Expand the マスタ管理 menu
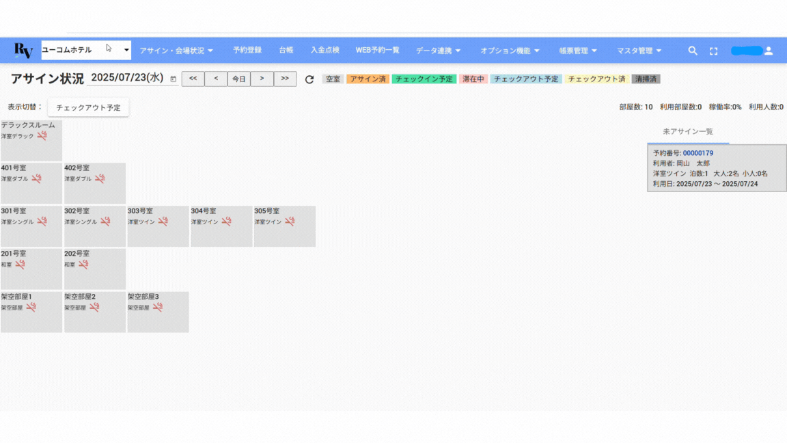This screenshot has height=443, width=787. (639, 51)
